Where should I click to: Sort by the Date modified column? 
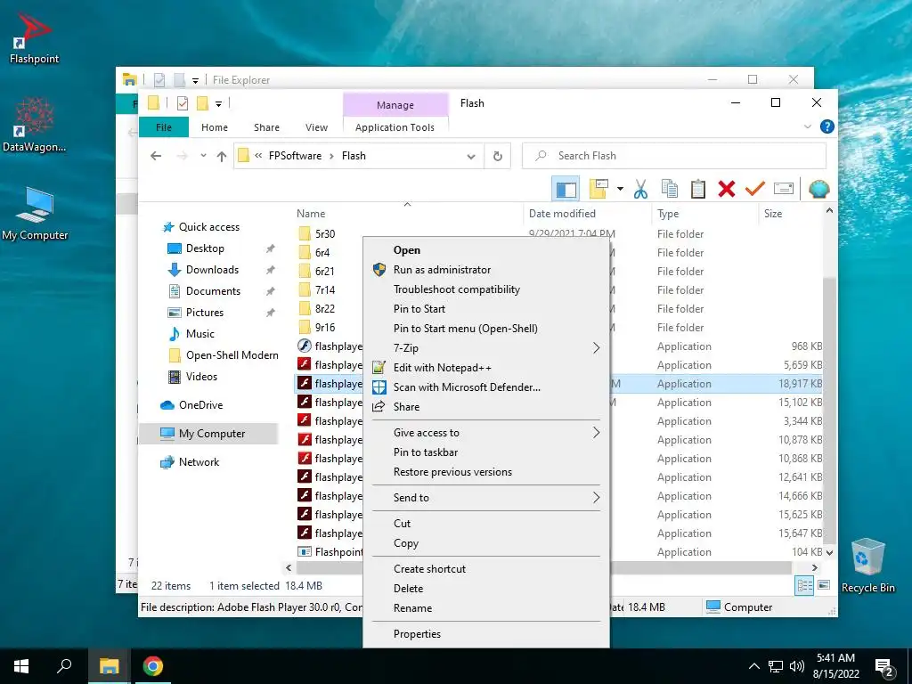(588, 214)
